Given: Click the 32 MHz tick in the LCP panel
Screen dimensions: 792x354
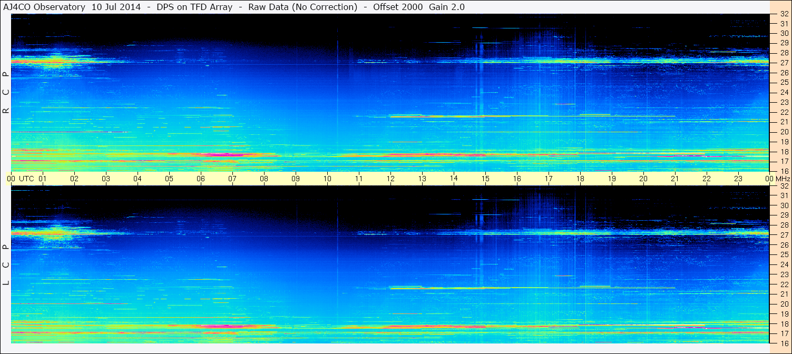Looking at the screenshot, I should [x=784, y=186].
